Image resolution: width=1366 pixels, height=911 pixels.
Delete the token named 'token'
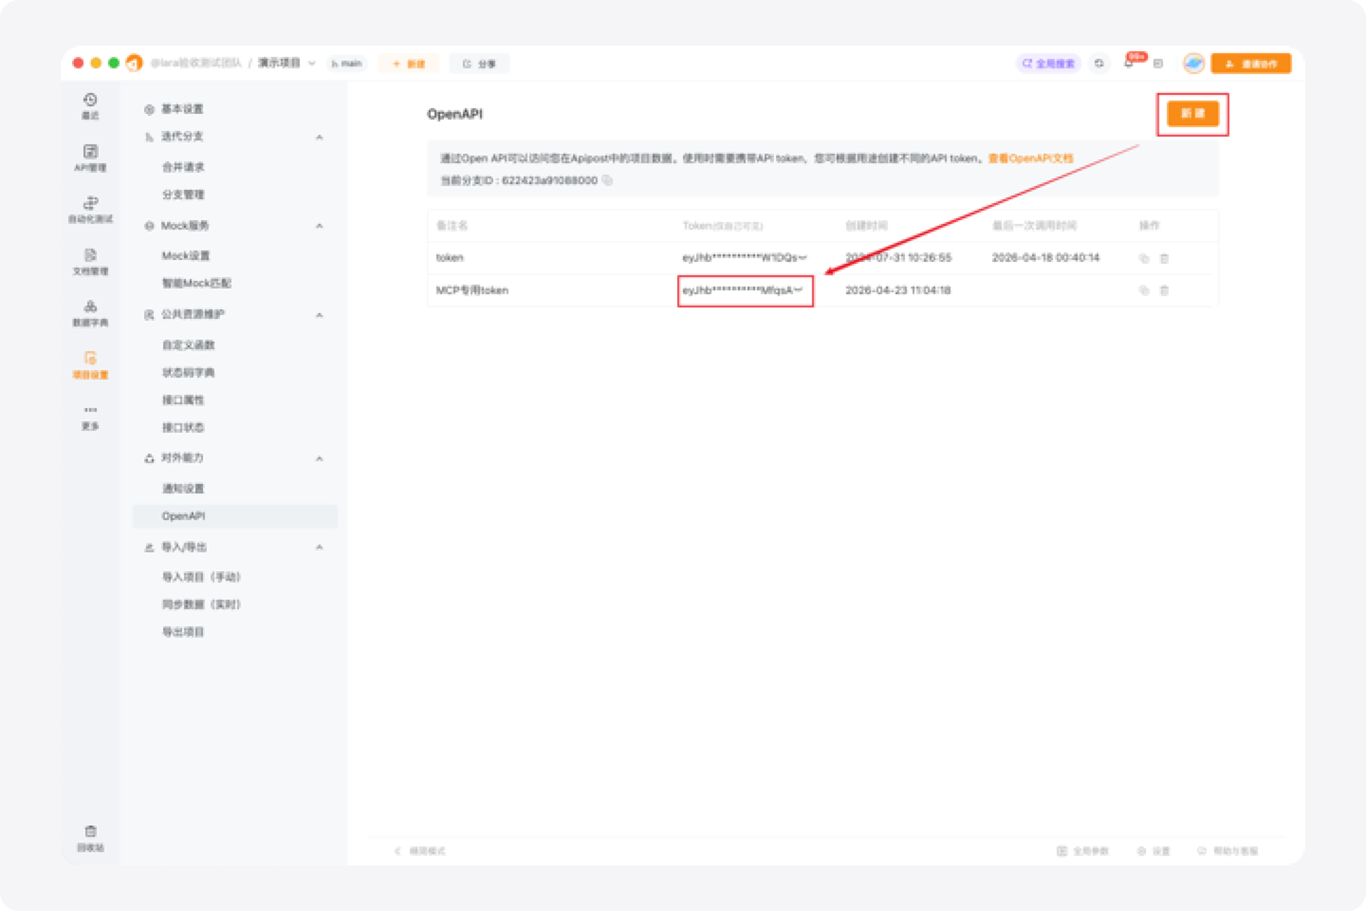point(1163,257)
